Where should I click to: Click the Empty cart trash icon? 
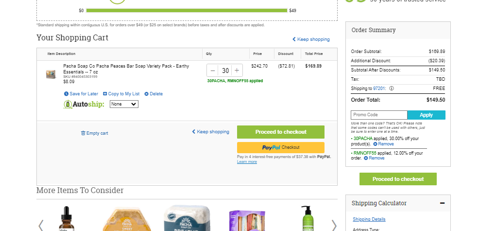pos(83,133)
